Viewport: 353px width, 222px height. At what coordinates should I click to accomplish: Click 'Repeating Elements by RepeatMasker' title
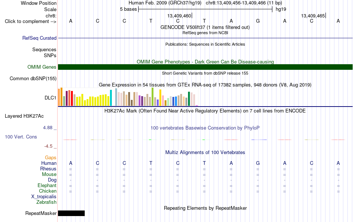[205, 208]
